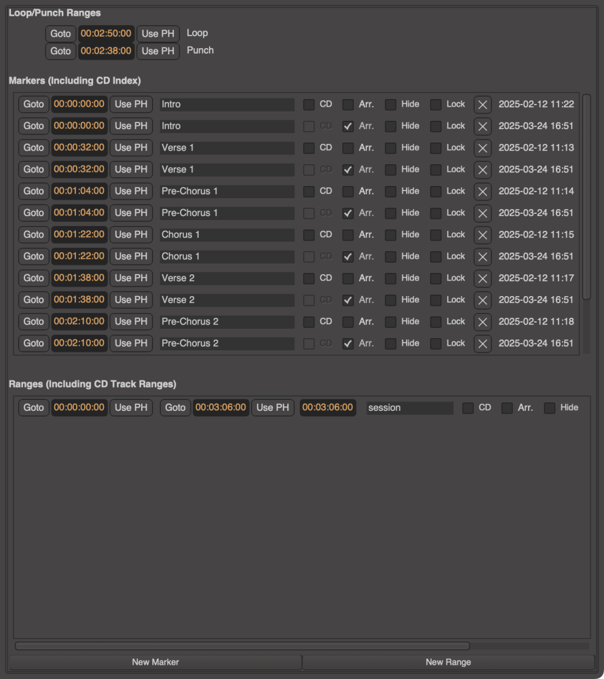Create a New Marker
This screenshot has height=679, width=604.
click(155, 662)
